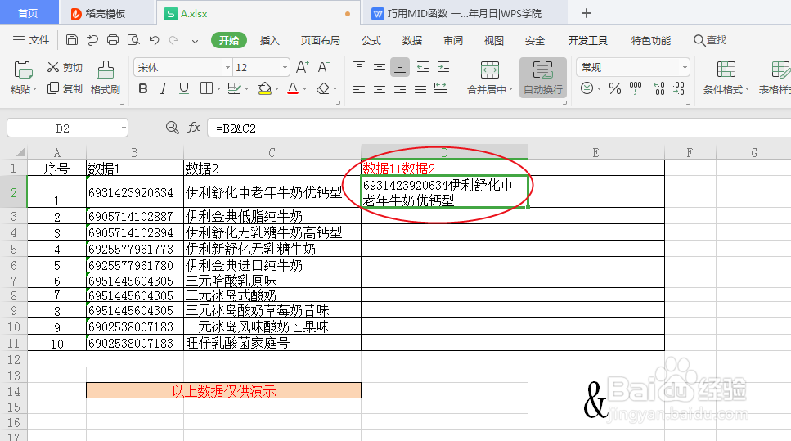This screenshot has width=791, height=441.
Task: Toggle bottom vertical alignment
Action: tap(399, 67)
